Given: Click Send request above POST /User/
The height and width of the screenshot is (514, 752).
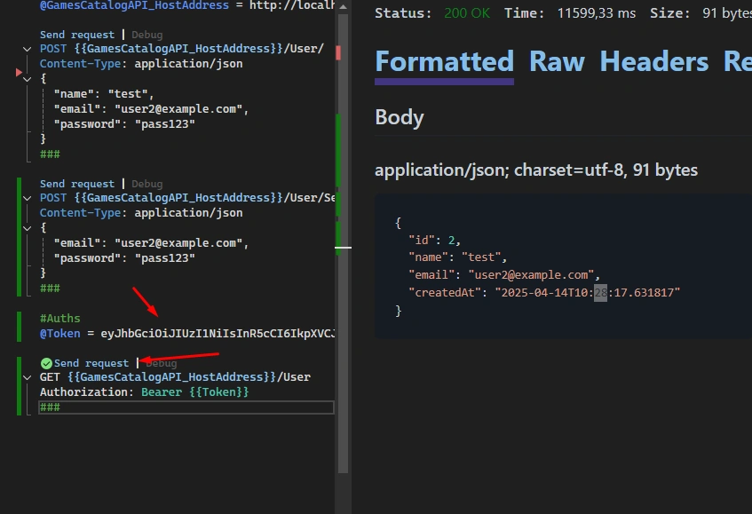Looking at the screenshot, I should click(x=77, y=35).
